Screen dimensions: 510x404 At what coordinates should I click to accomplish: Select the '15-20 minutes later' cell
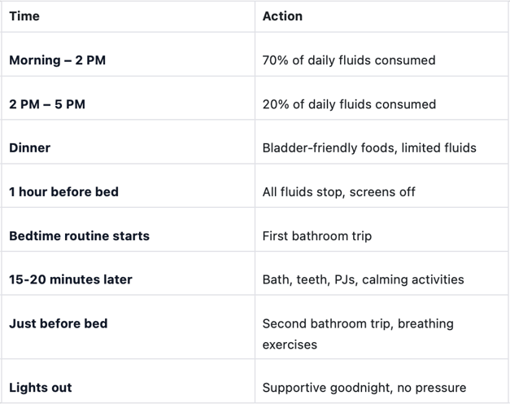click(71, 279)
